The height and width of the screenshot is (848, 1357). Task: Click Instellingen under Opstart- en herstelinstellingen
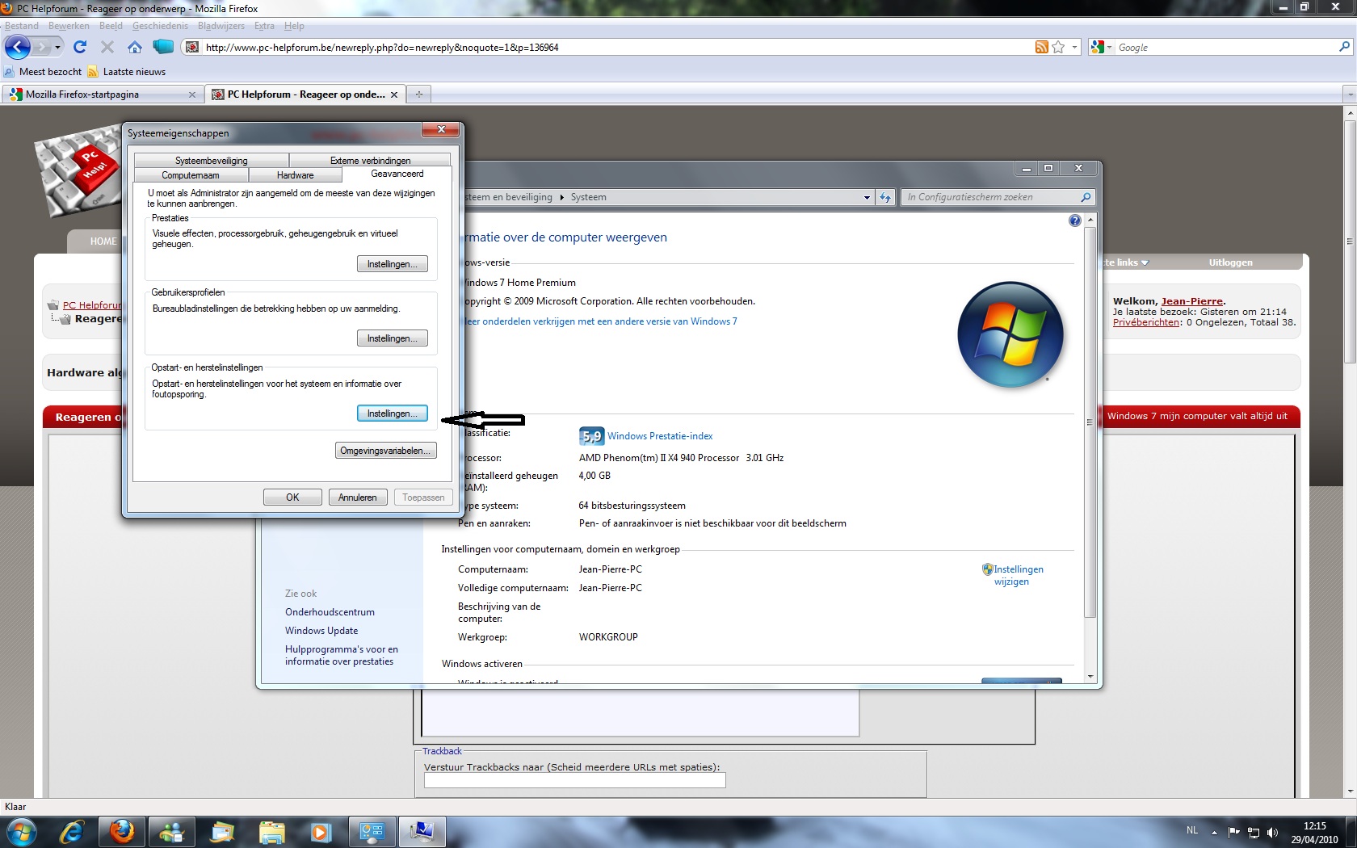(x=392, y=414)
